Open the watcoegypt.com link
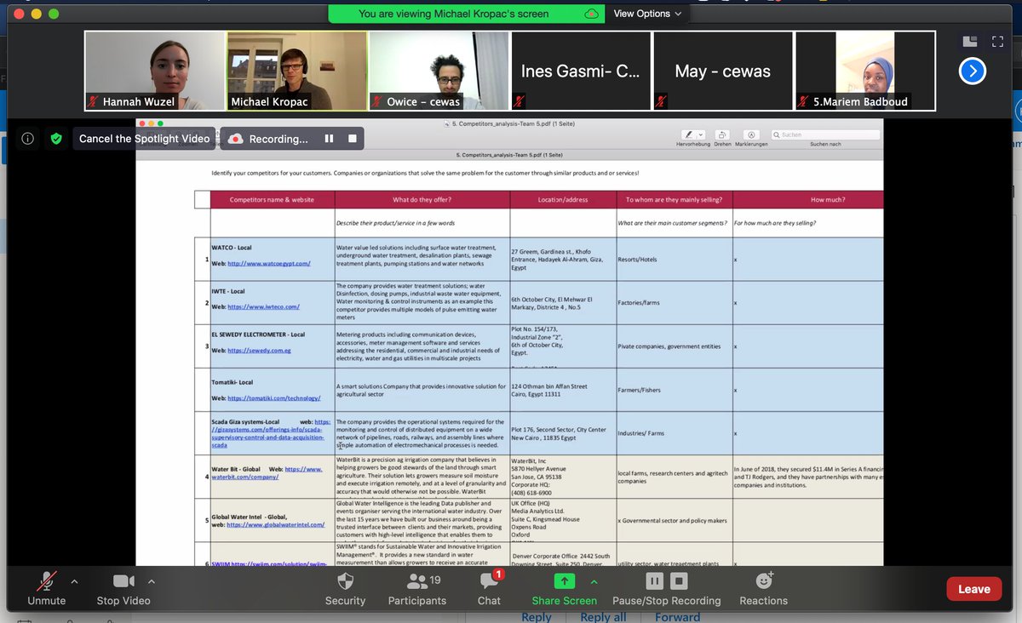The height and width of the screenshot is (623, 1022). pos(269,263)
